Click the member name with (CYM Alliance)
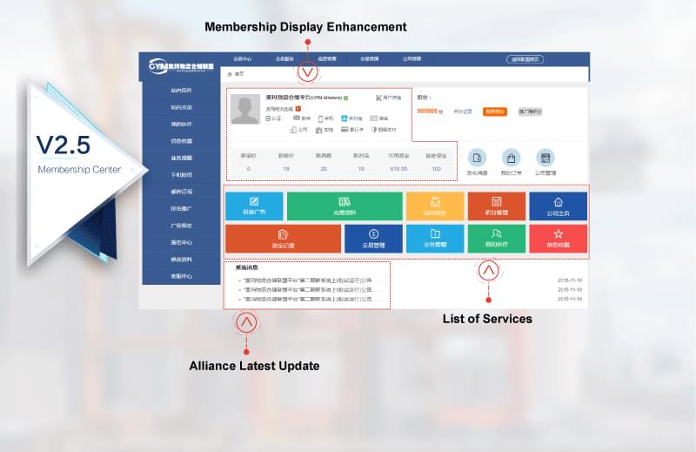The height and width of the screenshot is (452, 696). (x=304, y=98)
